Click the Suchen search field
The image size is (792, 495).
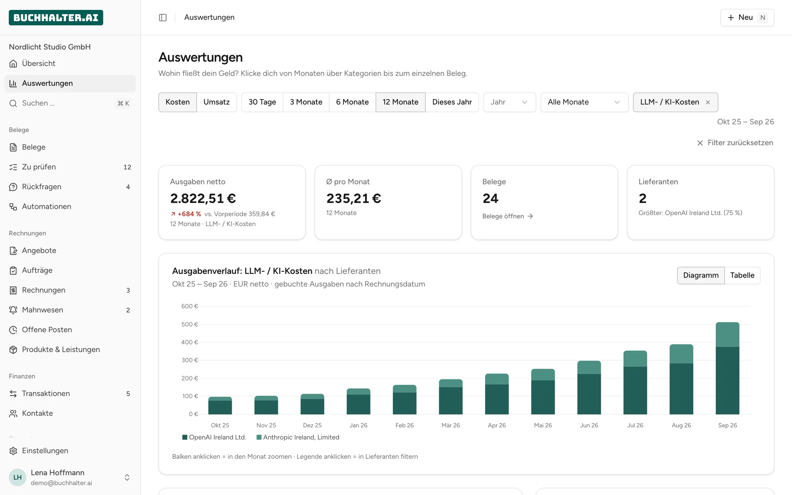tap(70, 103)
